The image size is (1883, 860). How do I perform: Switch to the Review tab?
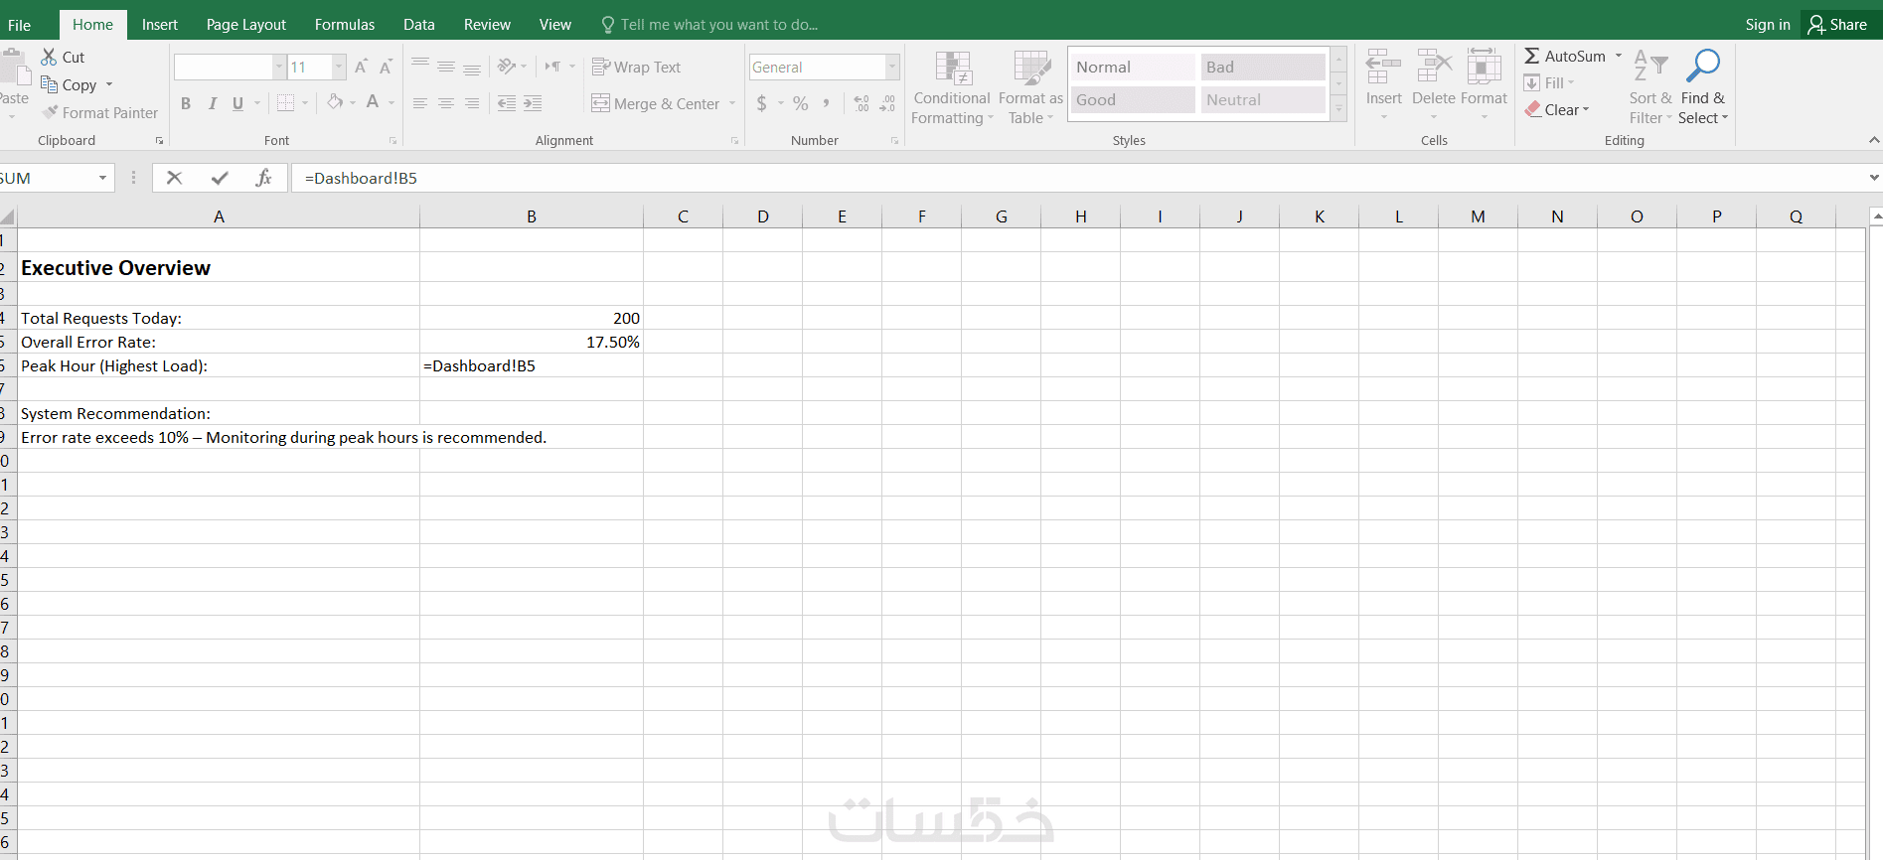[487, 25]
